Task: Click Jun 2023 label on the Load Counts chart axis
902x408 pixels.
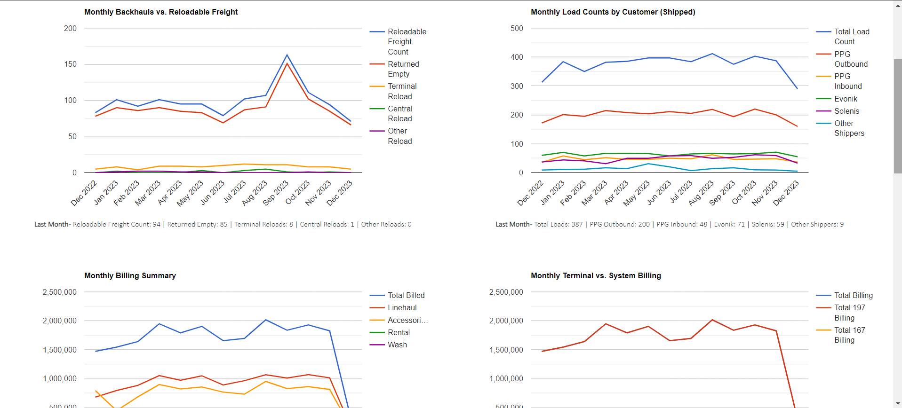Action: coord(659,193)
